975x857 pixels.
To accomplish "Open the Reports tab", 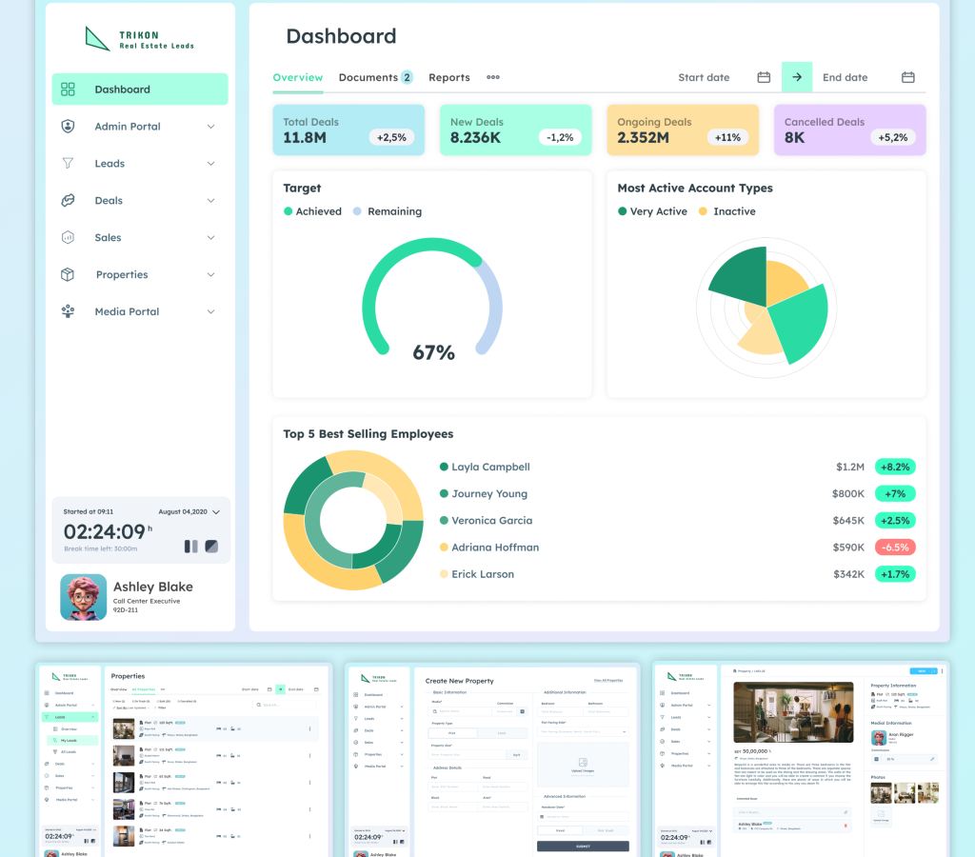I will pyautogui.click(x=448, y=77).
